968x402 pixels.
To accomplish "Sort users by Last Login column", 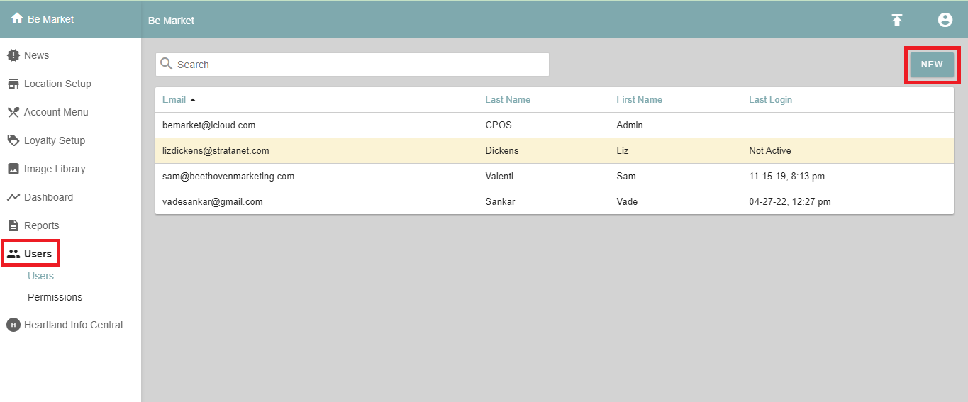I will 770,99.
